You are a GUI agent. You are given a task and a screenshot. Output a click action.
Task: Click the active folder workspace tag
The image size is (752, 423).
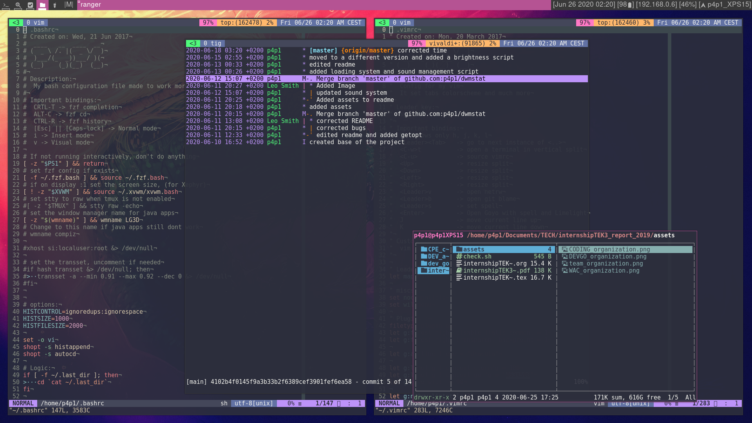click(x=42, y=5)
